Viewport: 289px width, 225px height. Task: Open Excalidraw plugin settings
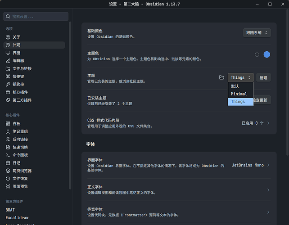[x=34, y=218]
